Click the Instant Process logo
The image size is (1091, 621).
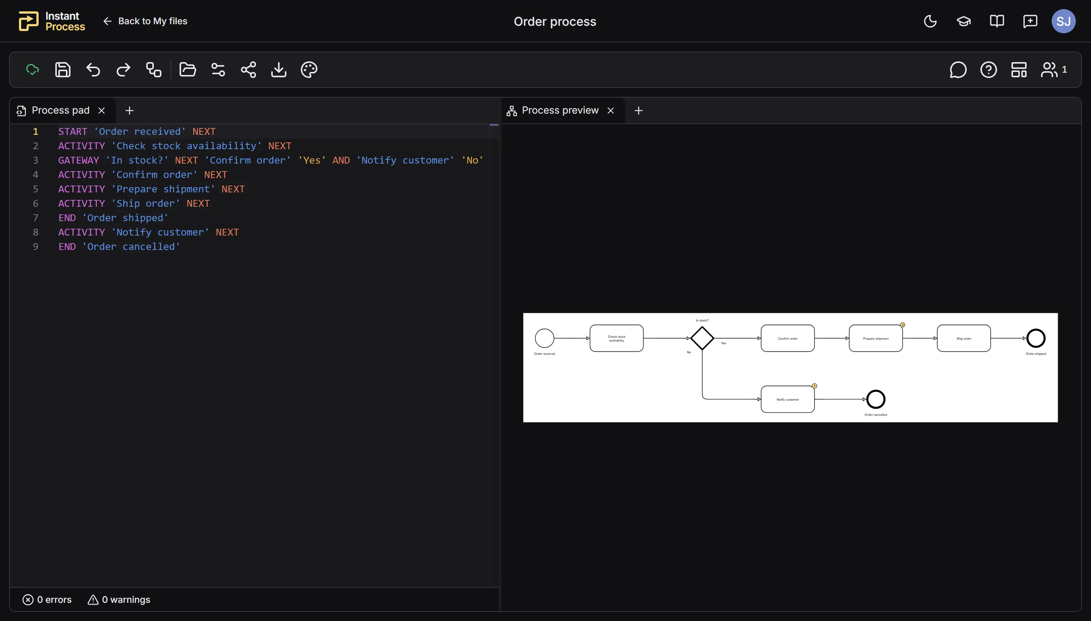tap(52, 21)
